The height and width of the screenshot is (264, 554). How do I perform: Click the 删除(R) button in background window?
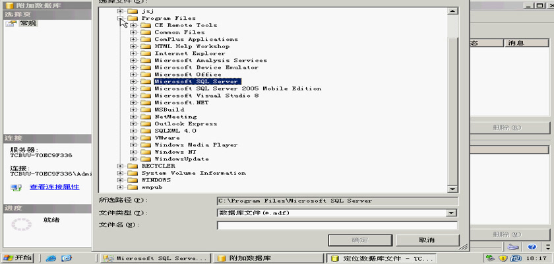509,127
